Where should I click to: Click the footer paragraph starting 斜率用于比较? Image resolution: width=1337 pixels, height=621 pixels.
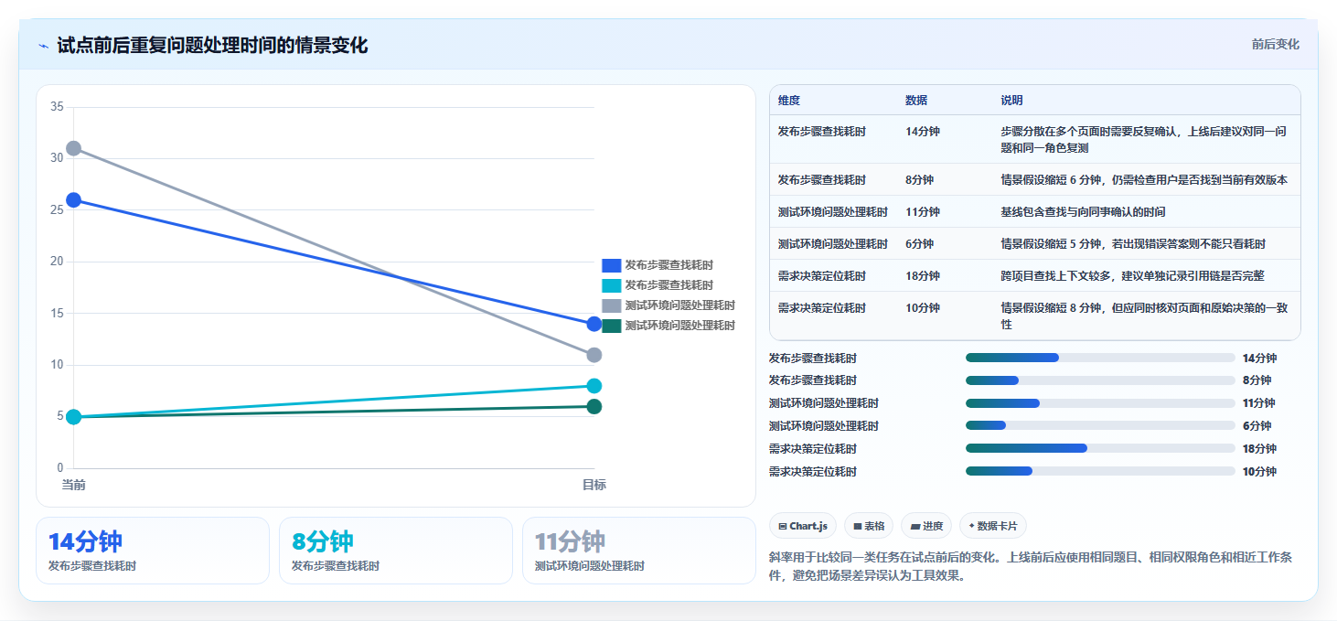1031,566
